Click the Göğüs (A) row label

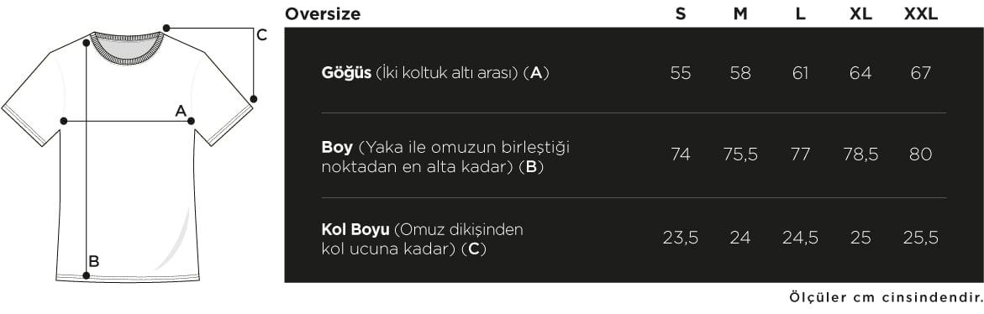click(x=435, y=73)
